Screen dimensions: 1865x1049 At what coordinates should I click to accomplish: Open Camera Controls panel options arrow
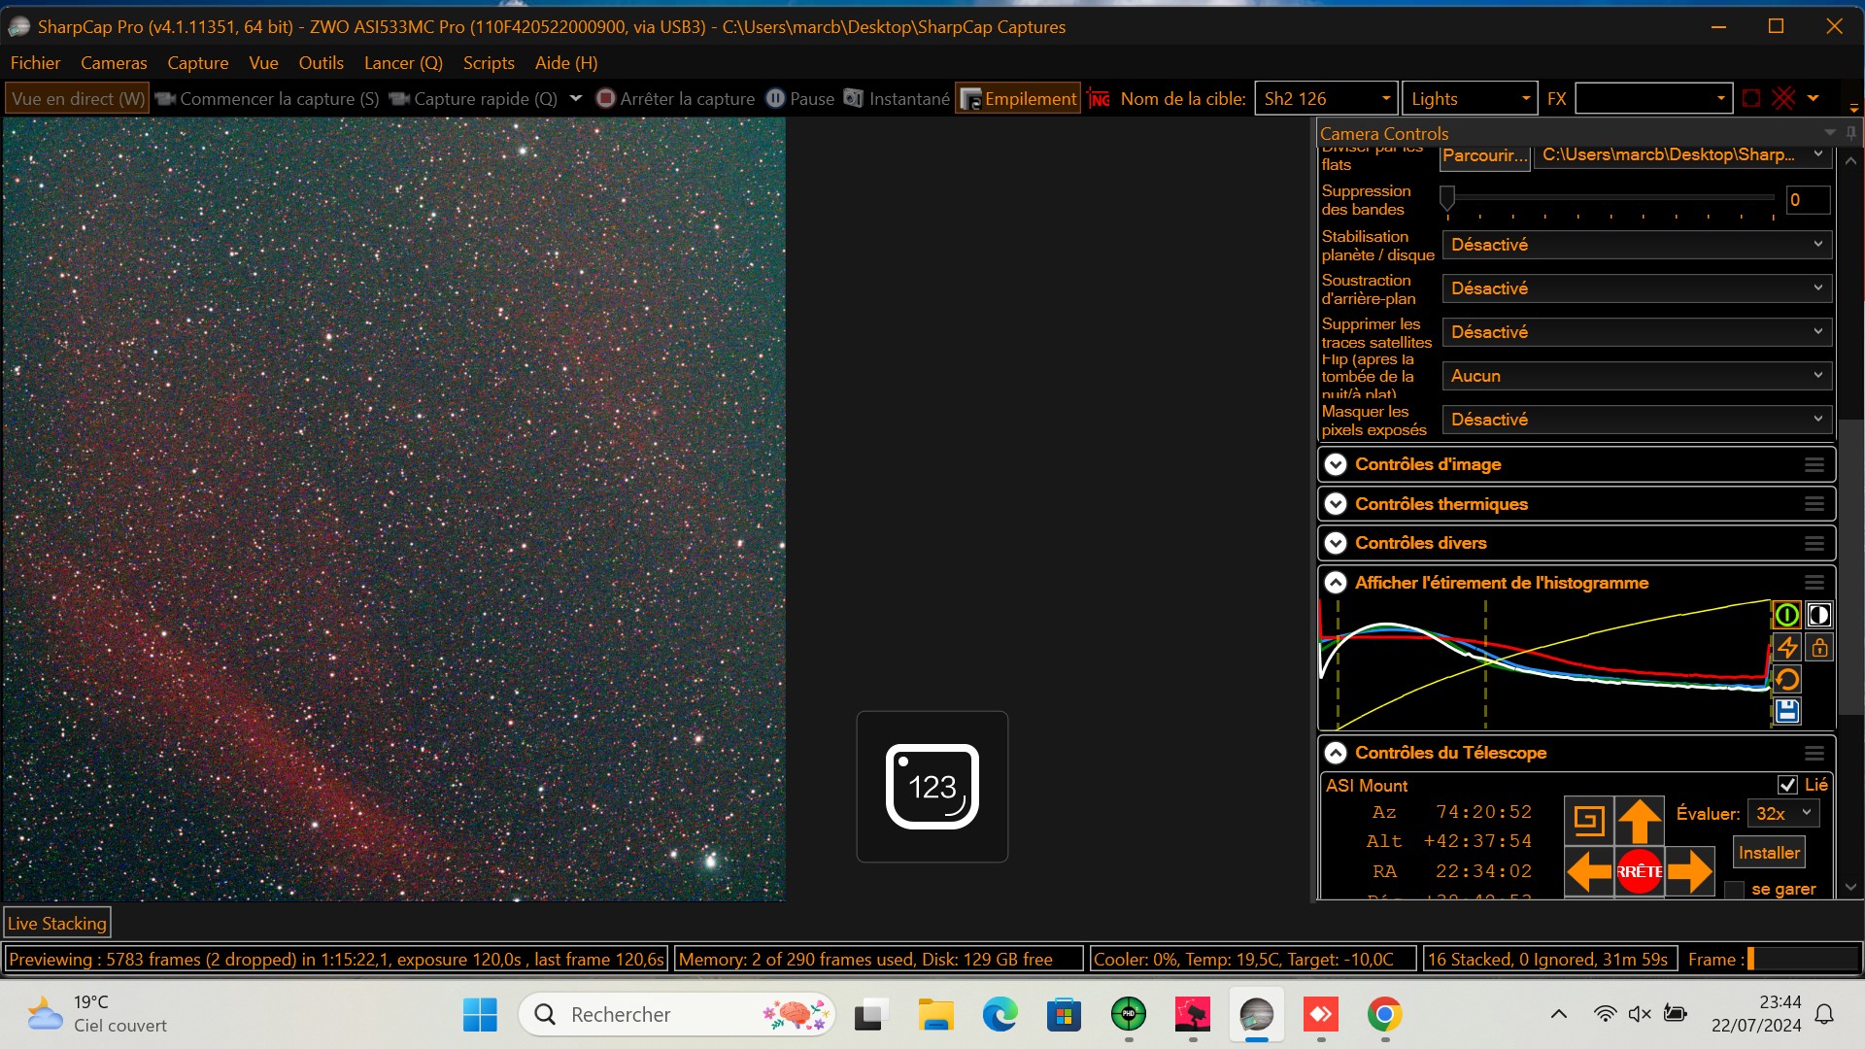pyautogui.click(x=1830, y=132)
